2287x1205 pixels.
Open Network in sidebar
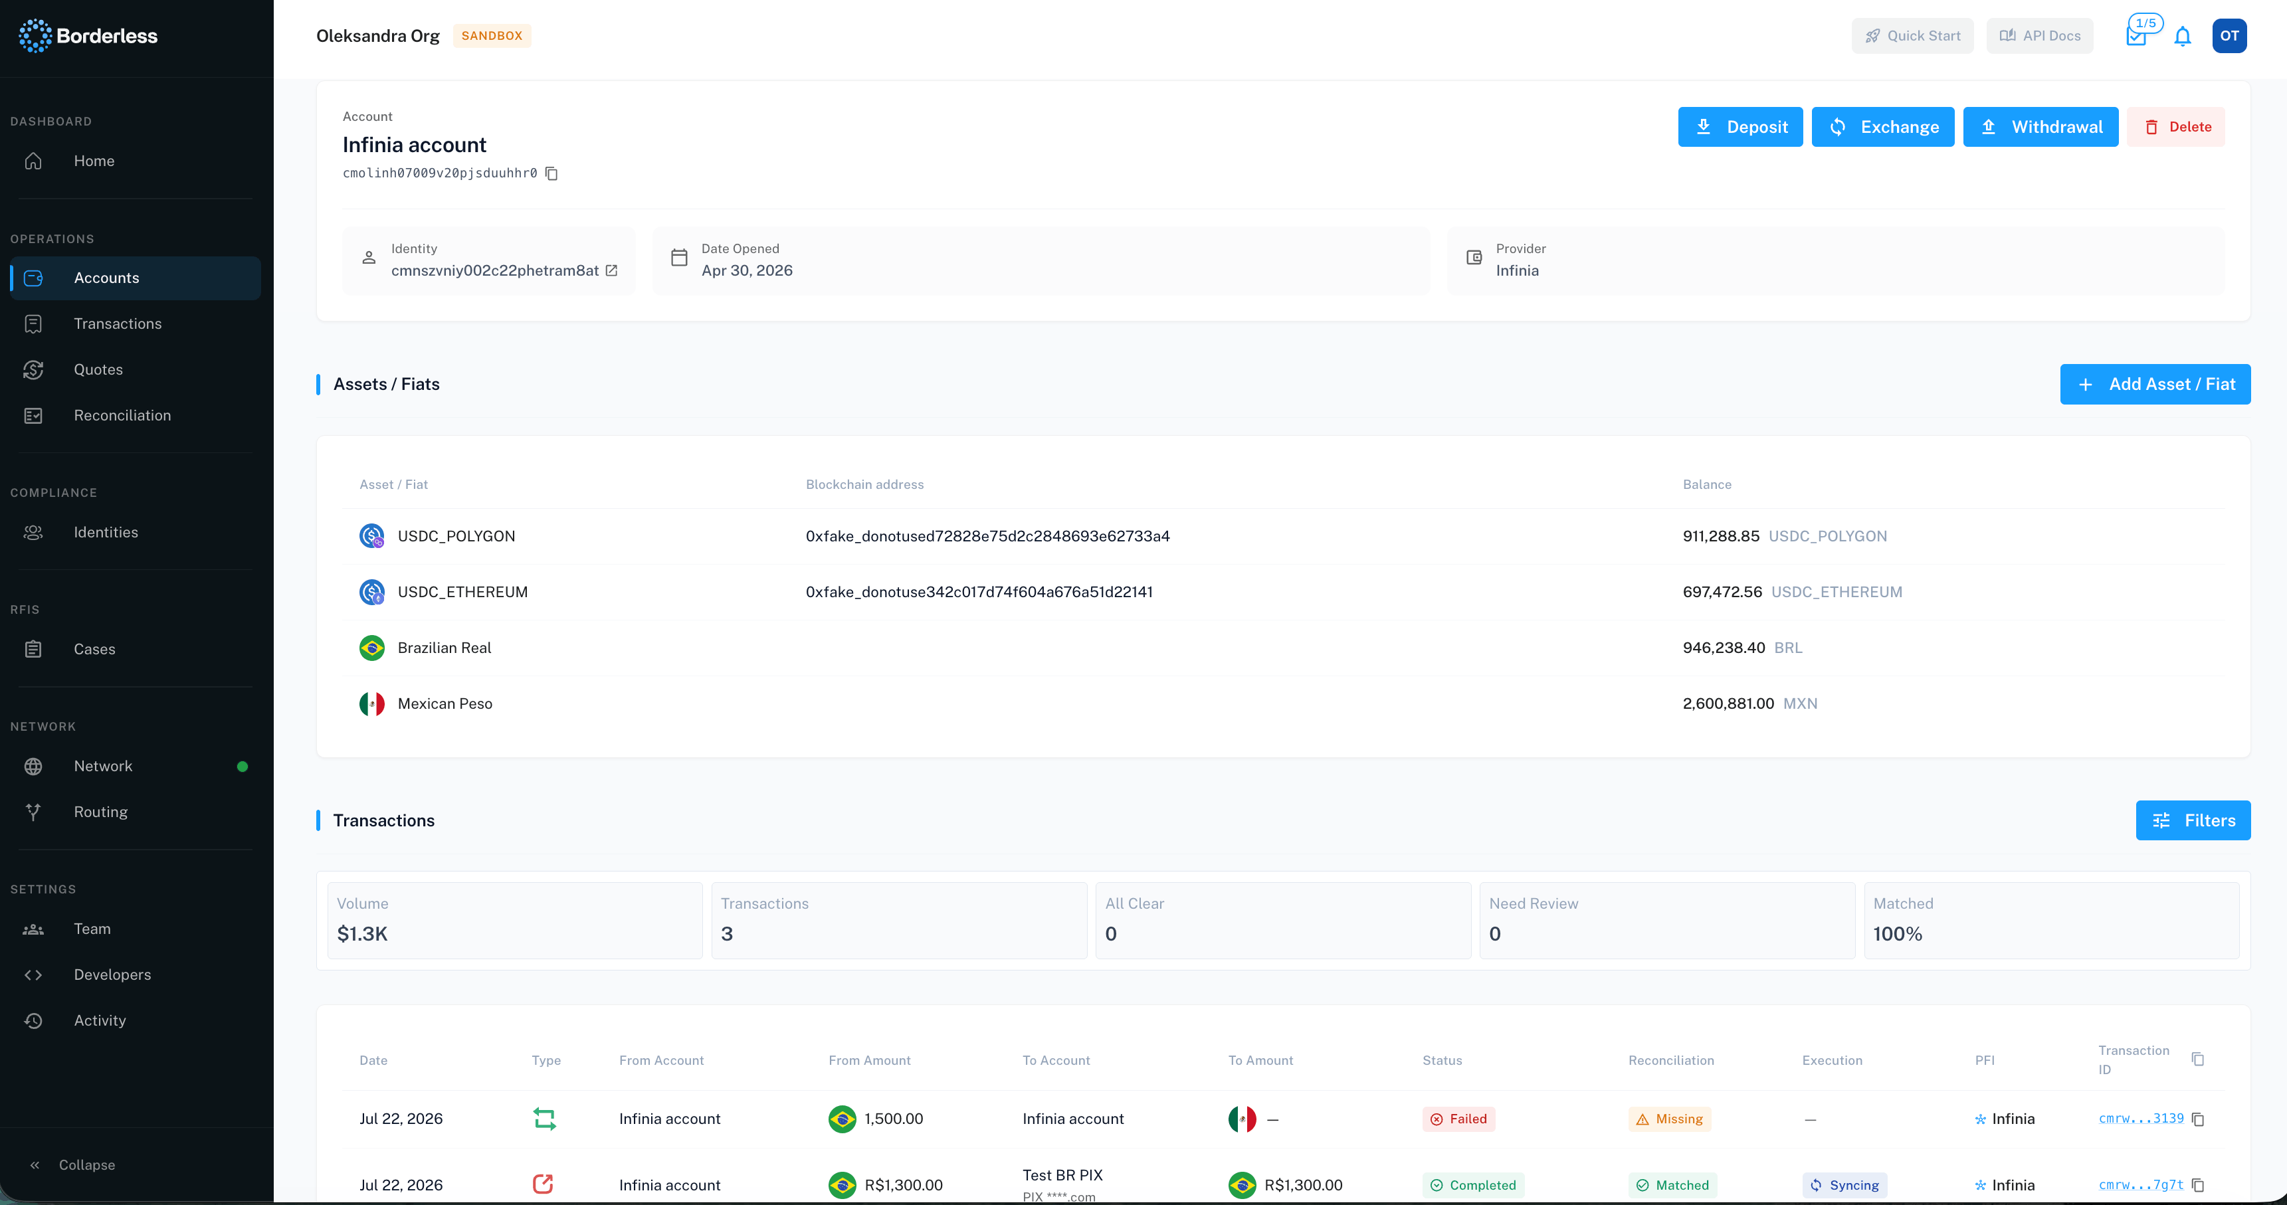[136, 767]
